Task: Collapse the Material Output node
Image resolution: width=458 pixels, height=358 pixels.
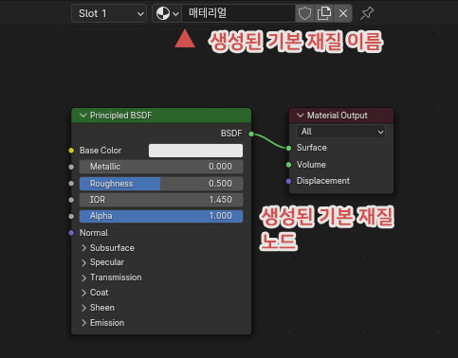Action: (x=301, y=116)
